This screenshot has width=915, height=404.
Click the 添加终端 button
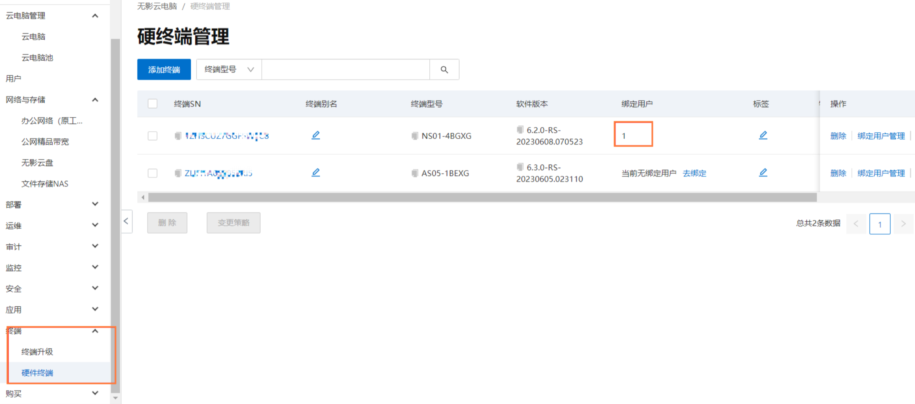(x=164, y=70)
